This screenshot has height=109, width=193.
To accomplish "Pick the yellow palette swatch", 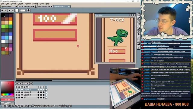I will pos(11,23).
